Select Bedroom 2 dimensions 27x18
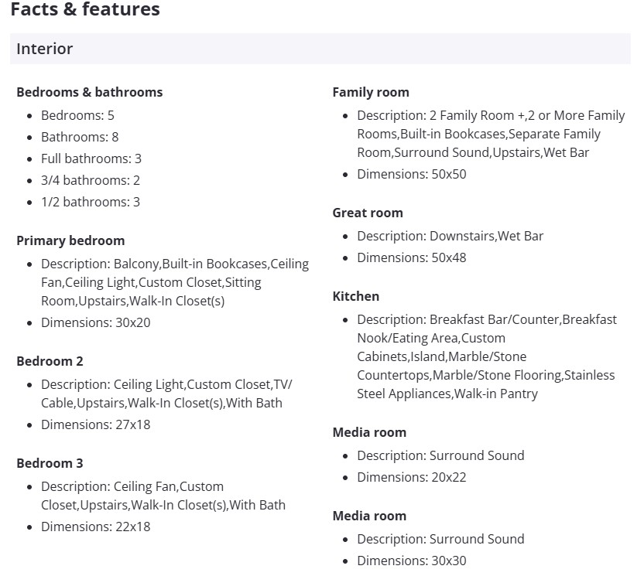Image resolution: width=644 pixels, height=576 pixels. [95, 424]
